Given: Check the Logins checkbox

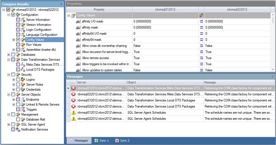Looking at the screenshot, I should 18,80.
